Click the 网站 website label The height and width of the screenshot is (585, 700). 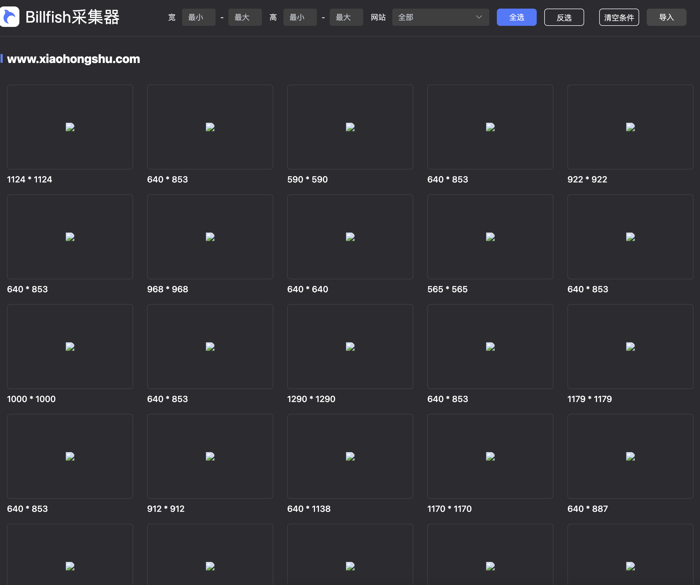pos(378,17)
